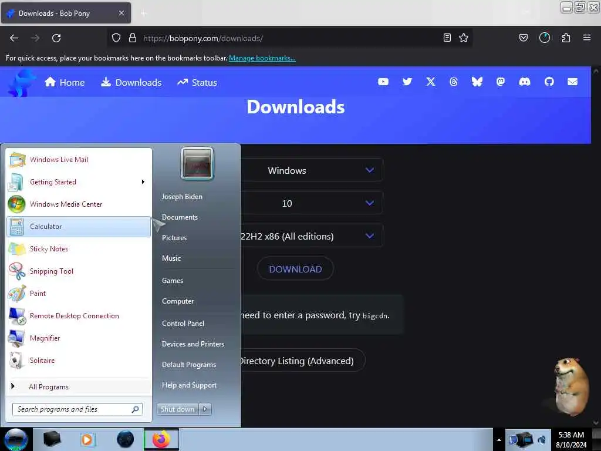The image size is (601, 451).
Task: Launch Windows Live Mail
Action: point(79,160)
